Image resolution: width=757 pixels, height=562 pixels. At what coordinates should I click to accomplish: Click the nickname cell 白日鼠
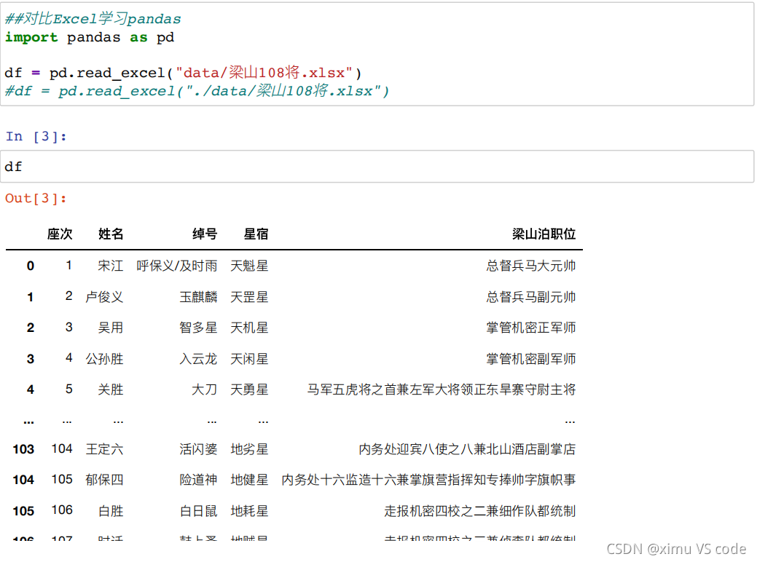coord(198,511)
